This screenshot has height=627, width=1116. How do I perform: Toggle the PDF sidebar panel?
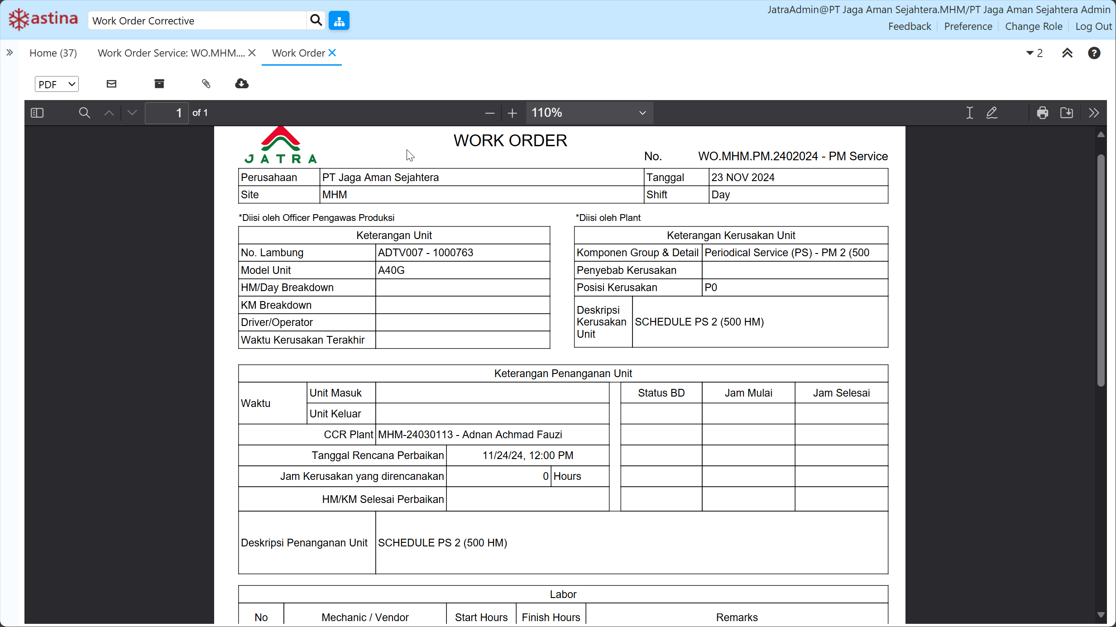[x=37, y=113]
